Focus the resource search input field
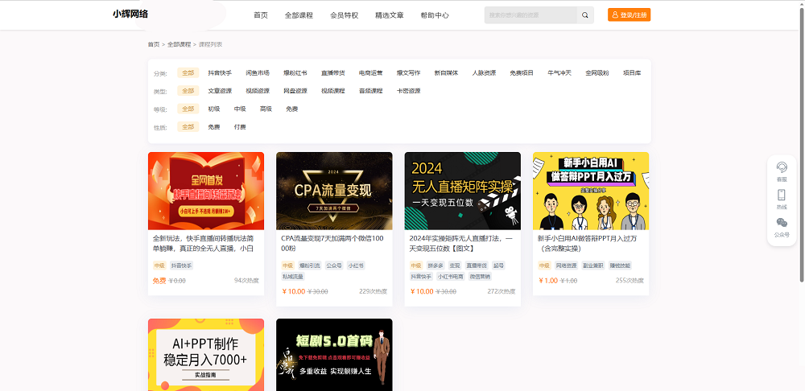805x391 pixels. (x=530, y=15)
